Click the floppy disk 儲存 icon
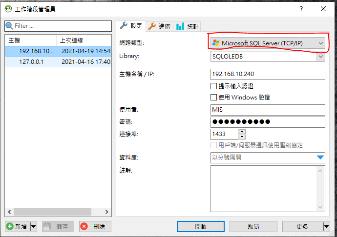 point(47,226)
